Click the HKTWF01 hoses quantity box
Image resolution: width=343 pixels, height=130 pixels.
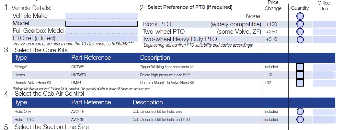(x=300, y=75)
